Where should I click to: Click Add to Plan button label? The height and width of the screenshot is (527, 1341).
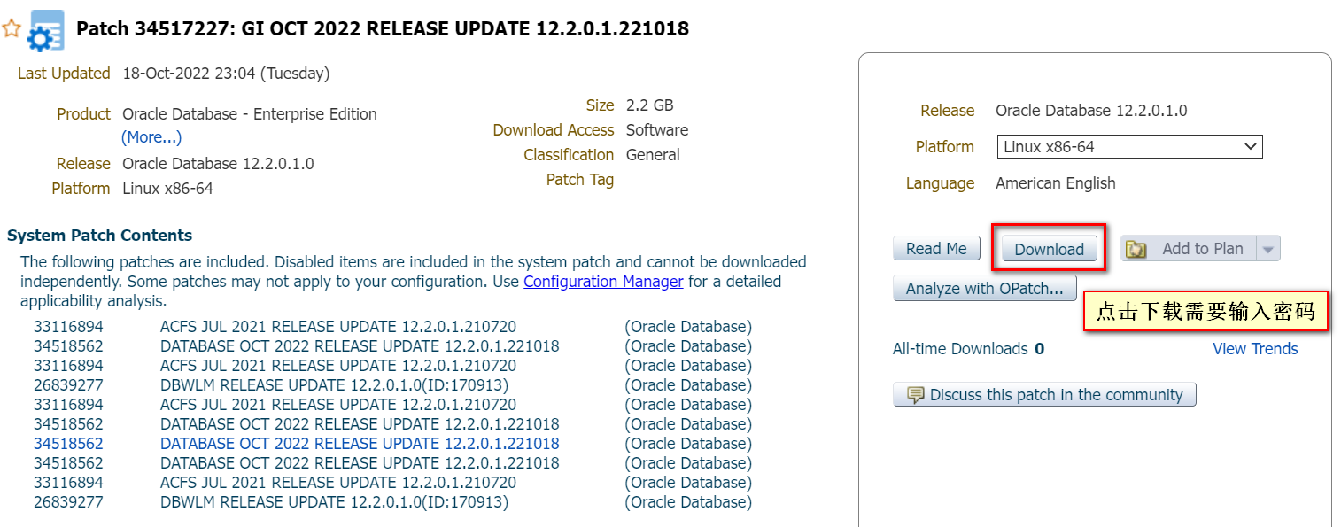click(1202, 249)
